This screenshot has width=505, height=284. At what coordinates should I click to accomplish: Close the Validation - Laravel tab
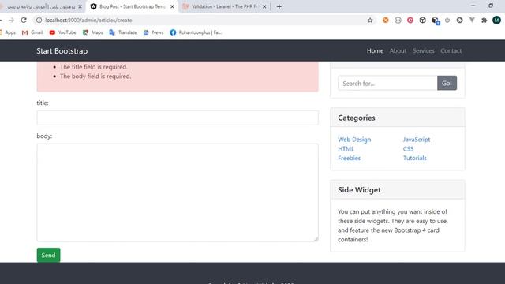(264, 6)
